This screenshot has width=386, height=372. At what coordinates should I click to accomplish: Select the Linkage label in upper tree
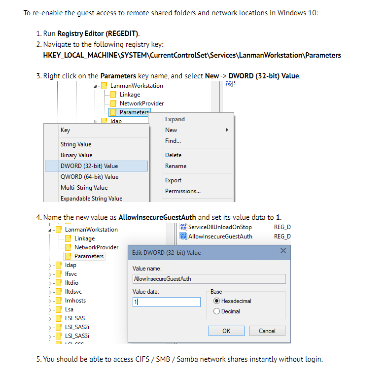tap(130, 95)
